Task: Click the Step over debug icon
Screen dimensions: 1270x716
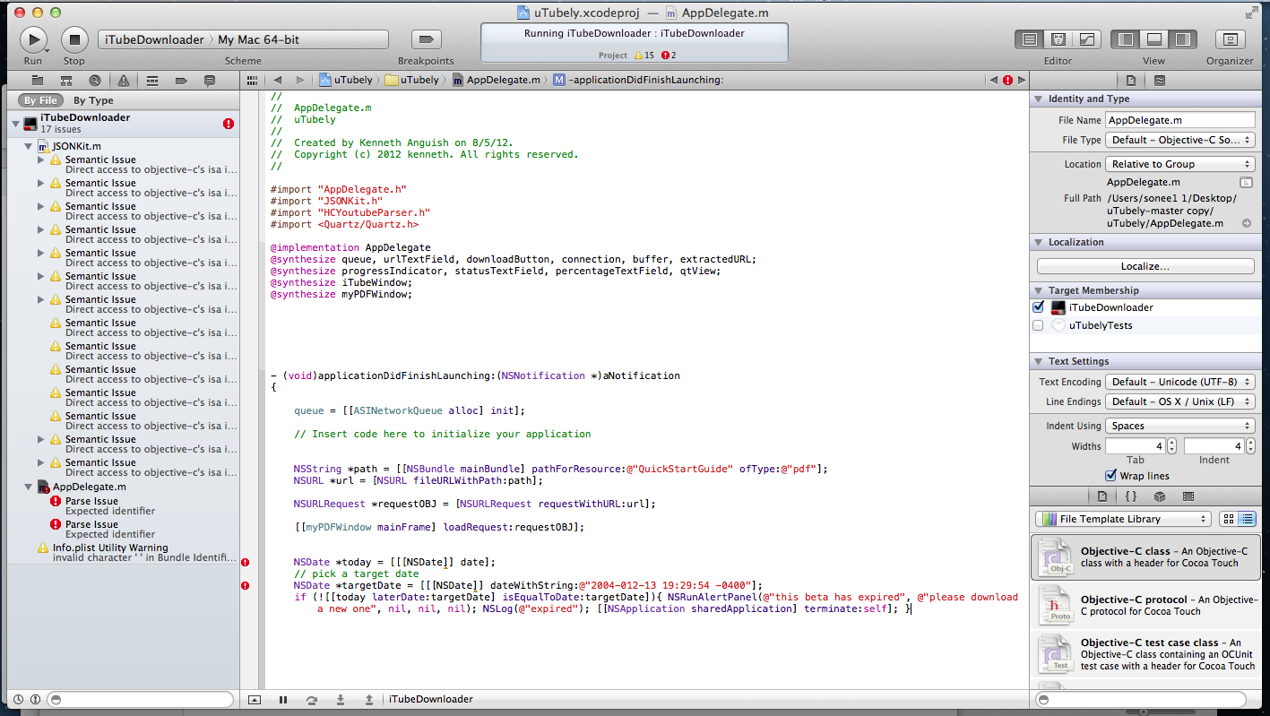Action: 312,699
